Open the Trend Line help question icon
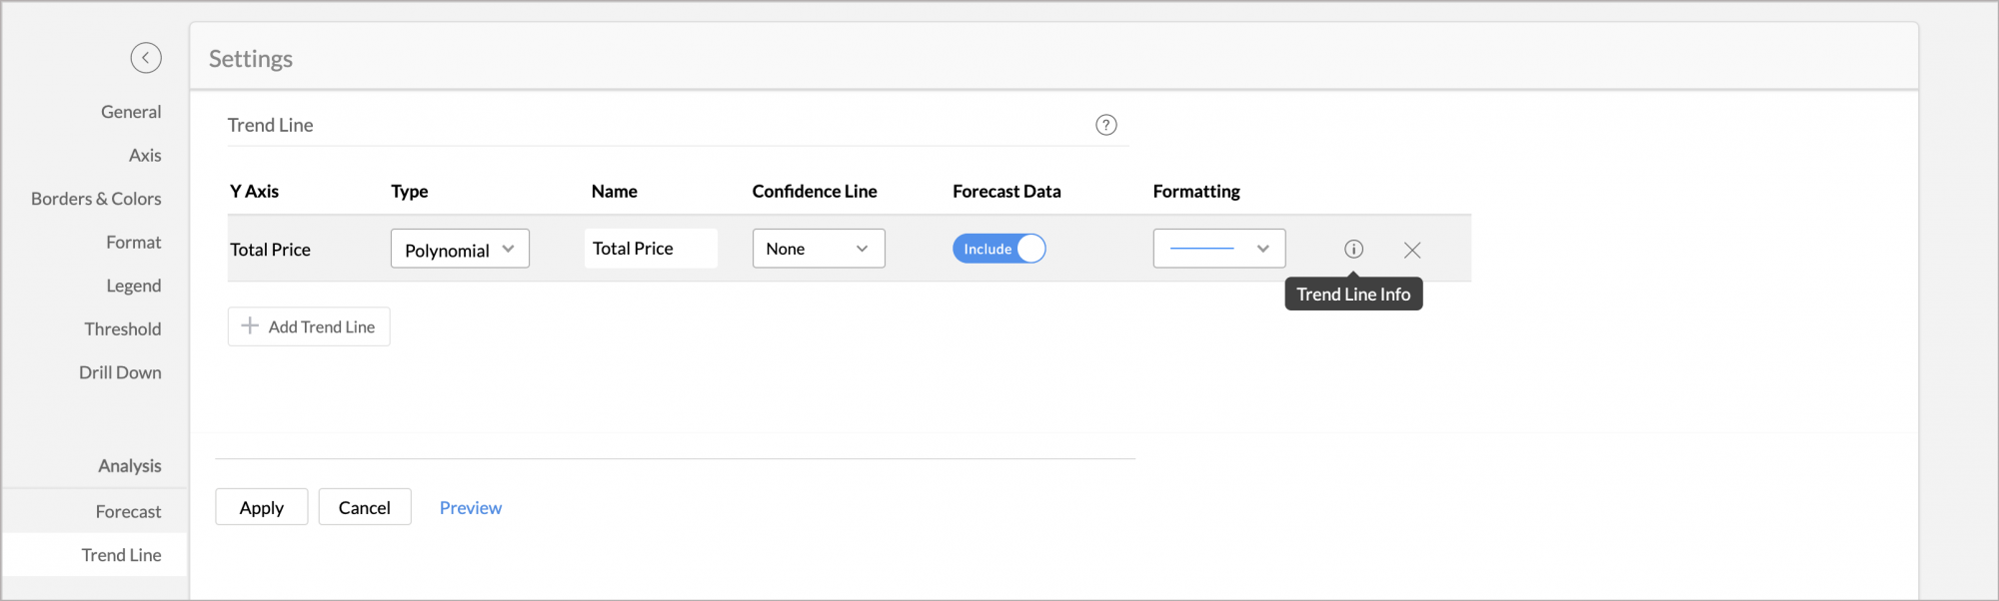Screen dimensions: 1999x601 (x=1105, y=125)
